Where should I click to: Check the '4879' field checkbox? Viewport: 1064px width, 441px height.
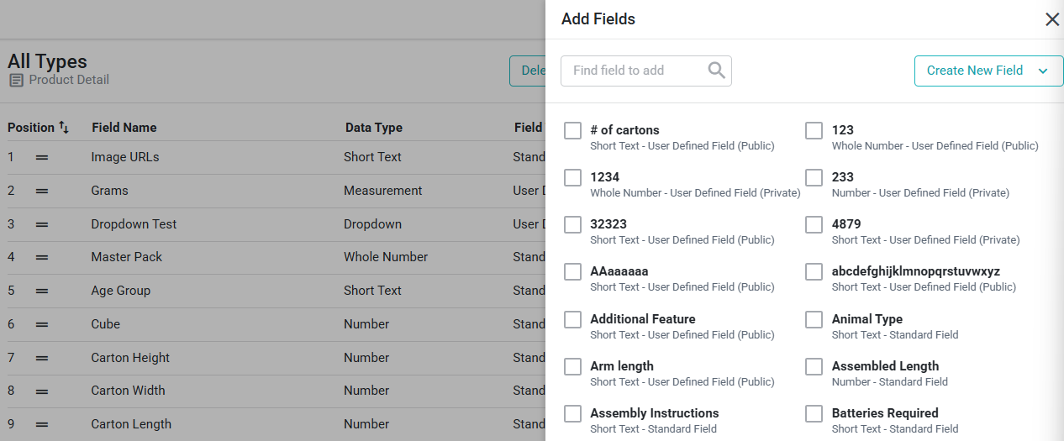click(814, 225)
